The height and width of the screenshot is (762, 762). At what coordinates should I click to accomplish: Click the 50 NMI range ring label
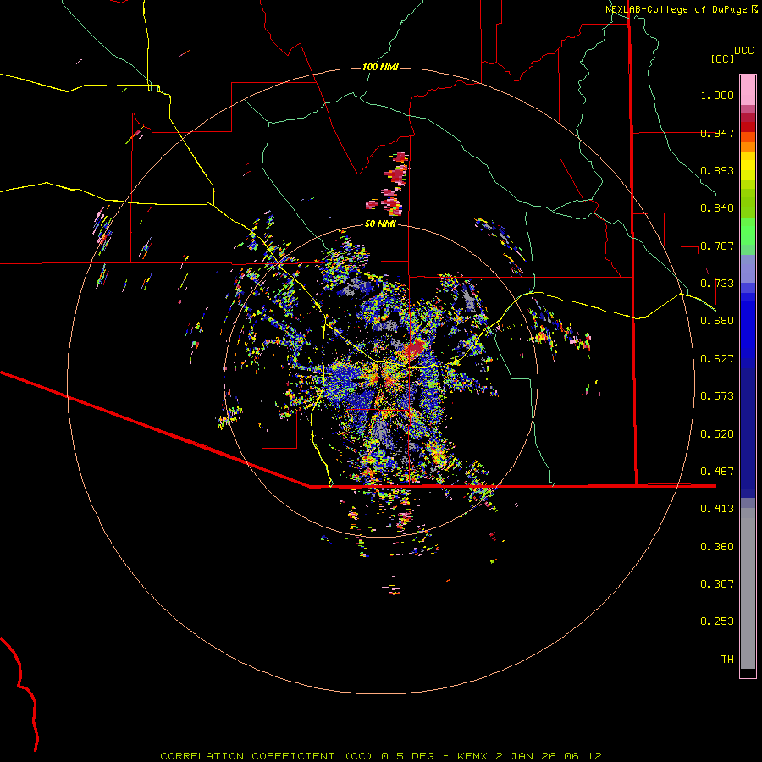tap(380, 224)
